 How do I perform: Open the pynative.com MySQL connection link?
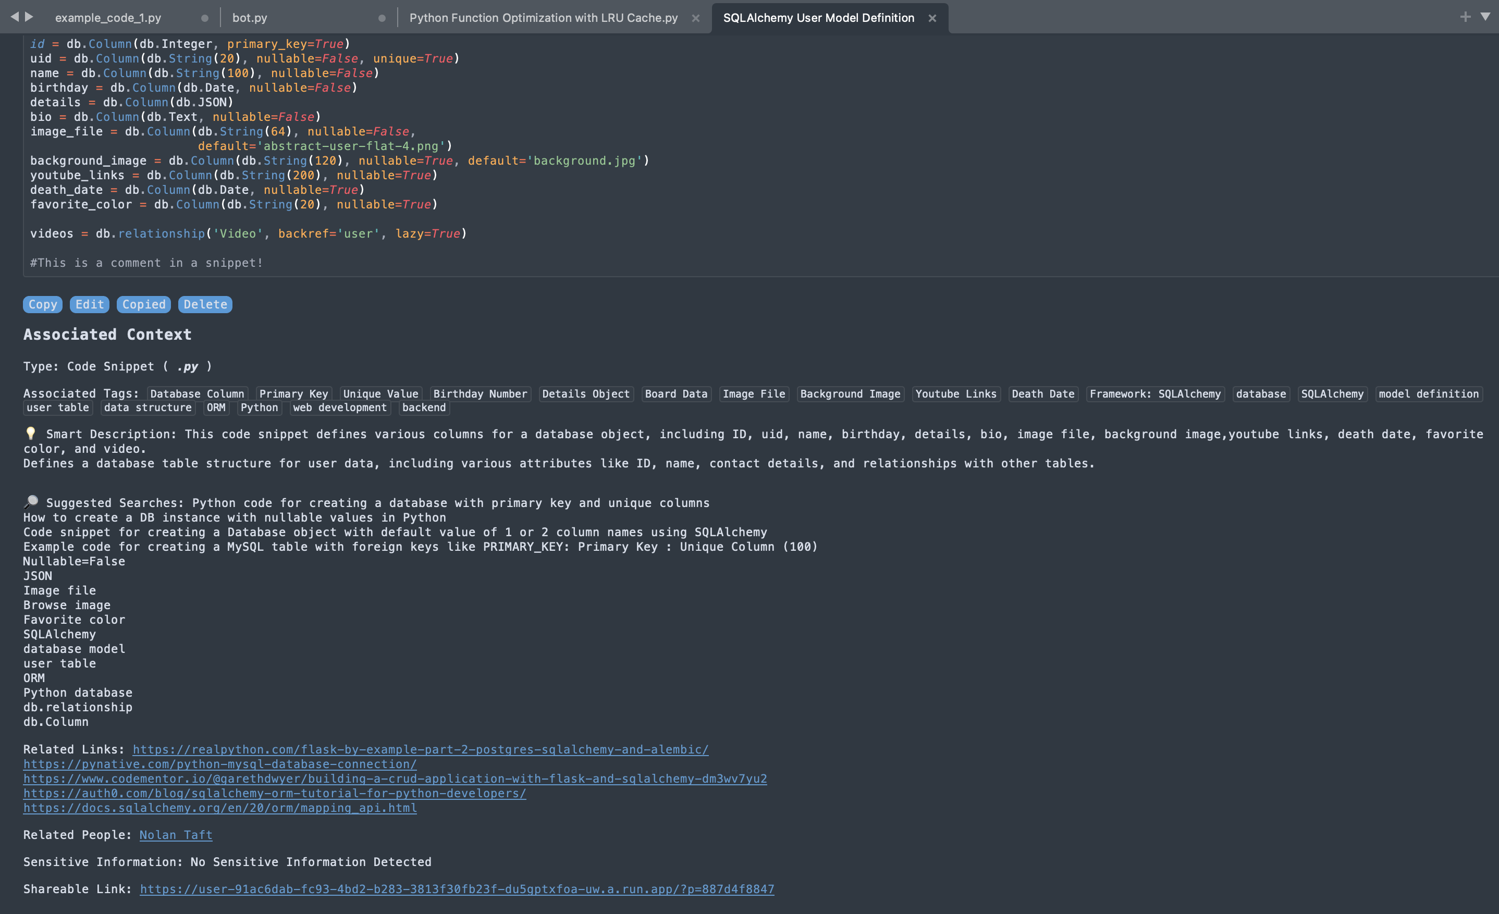pyautogui.click(x=219, y=764)
